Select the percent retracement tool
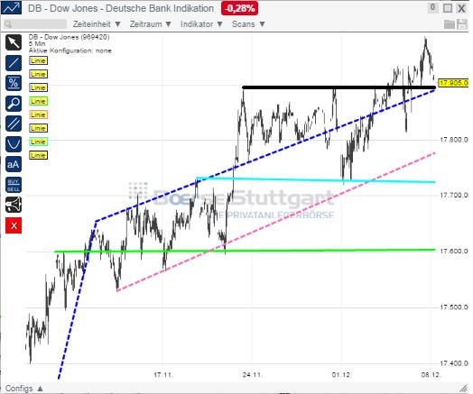 [x=14, y=83]
